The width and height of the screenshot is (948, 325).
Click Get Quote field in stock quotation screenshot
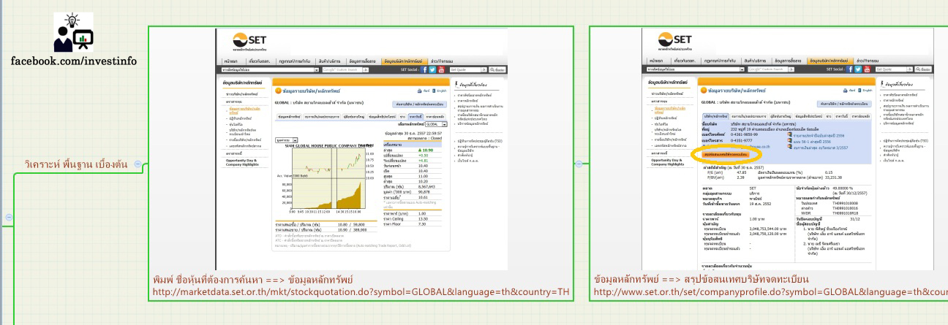click(x=464, y=69)
